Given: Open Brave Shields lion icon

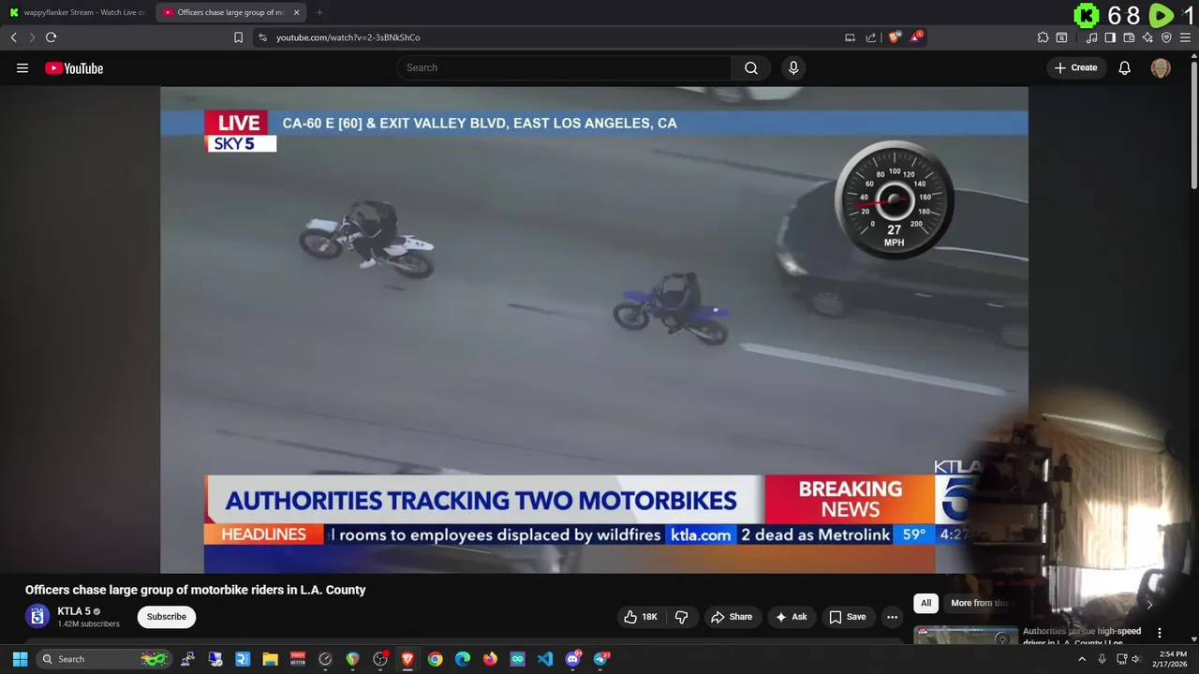Looking at the screenshot, I should (894, 37).
